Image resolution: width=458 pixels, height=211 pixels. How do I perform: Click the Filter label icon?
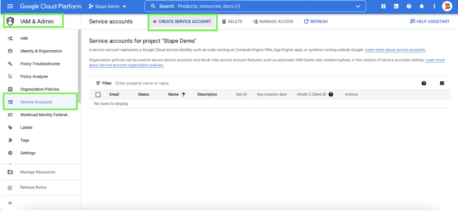(98, 83)
